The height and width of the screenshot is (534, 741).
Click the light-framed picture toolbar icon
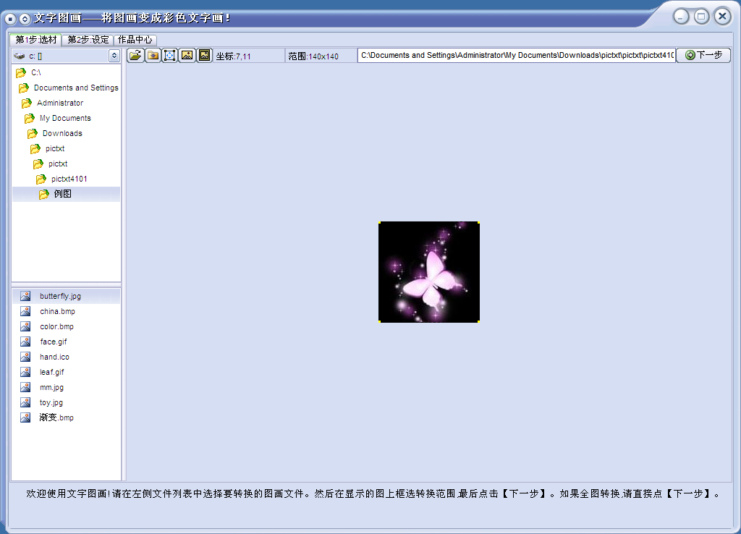[187, 56]
